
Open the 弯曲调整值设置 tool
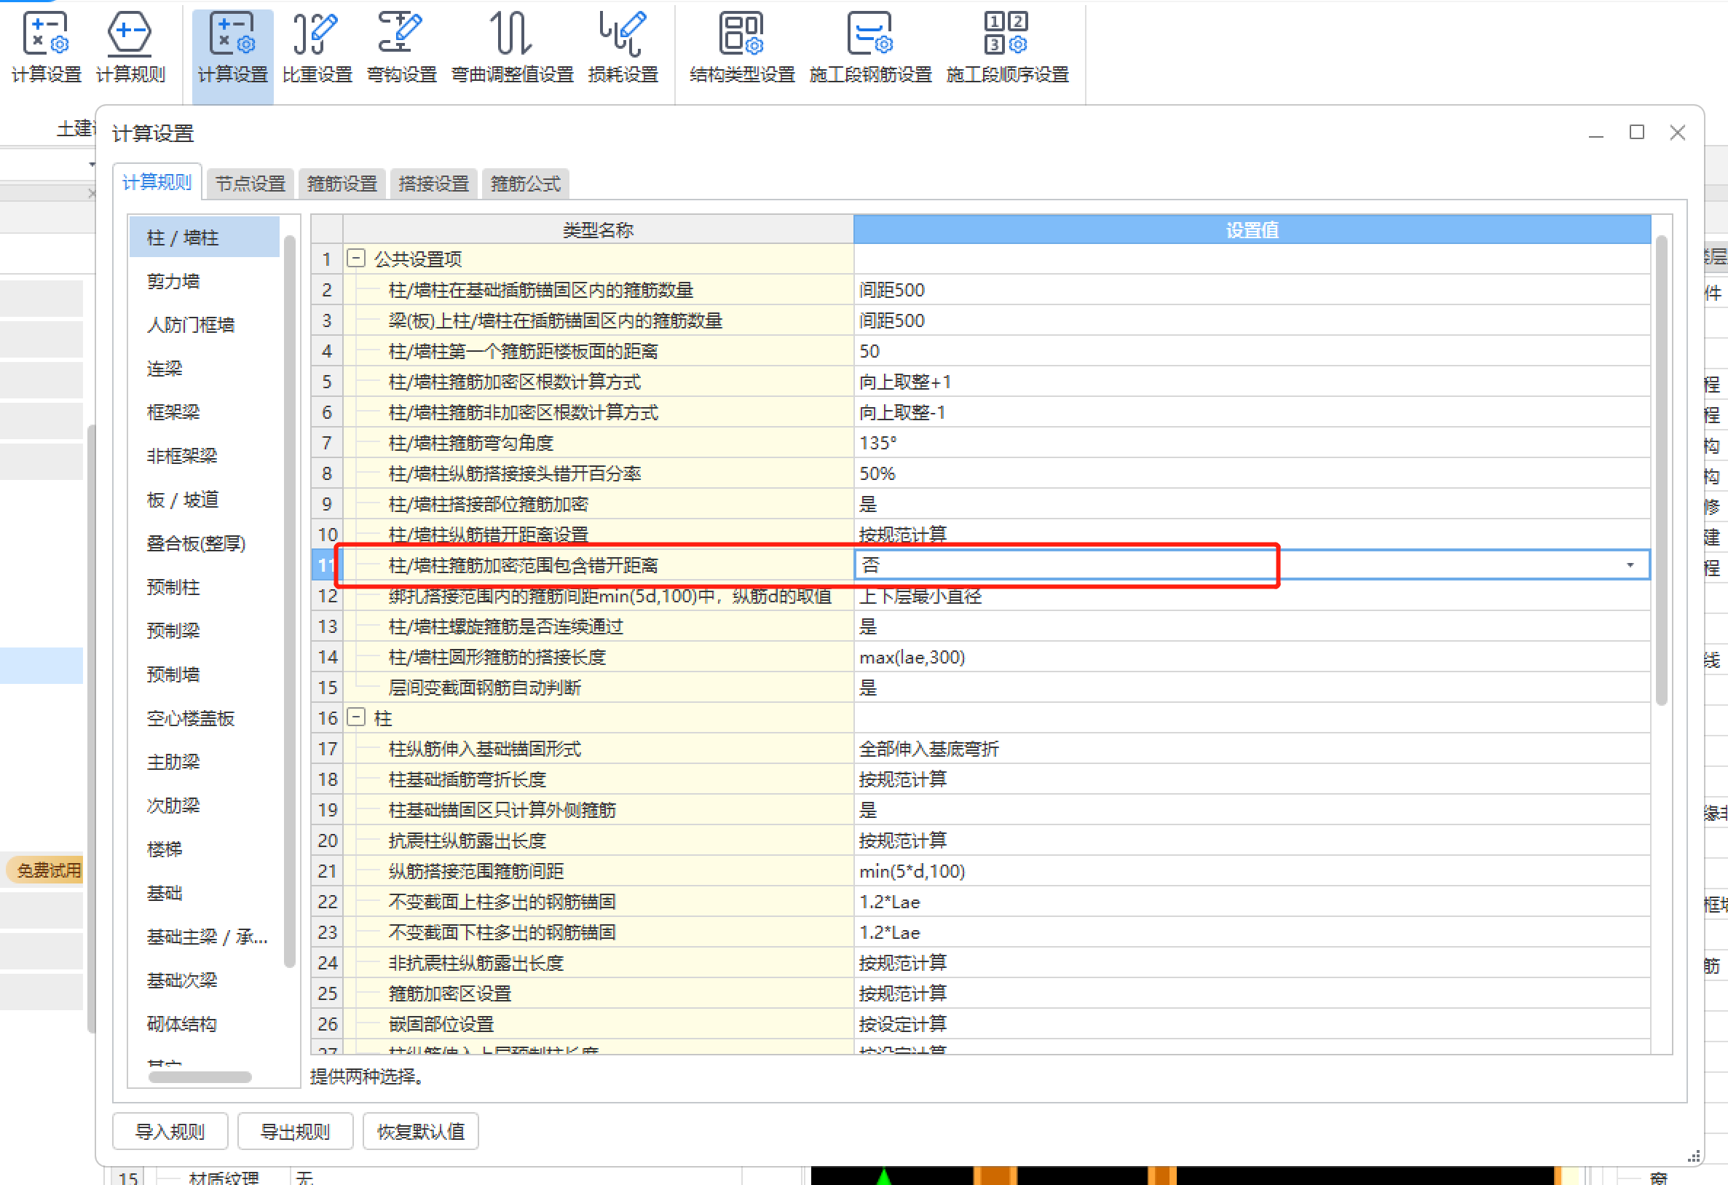click(513, 48)
